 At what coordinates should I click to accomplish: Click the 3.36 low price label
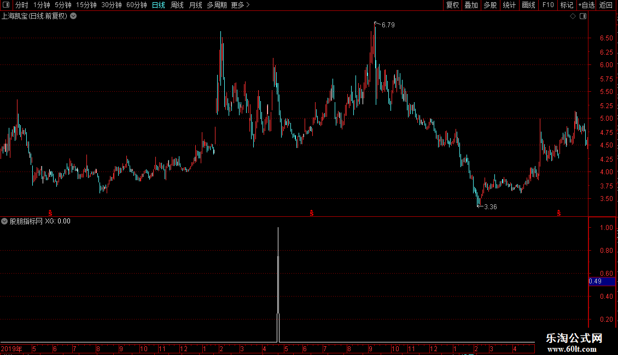(491, 207)
